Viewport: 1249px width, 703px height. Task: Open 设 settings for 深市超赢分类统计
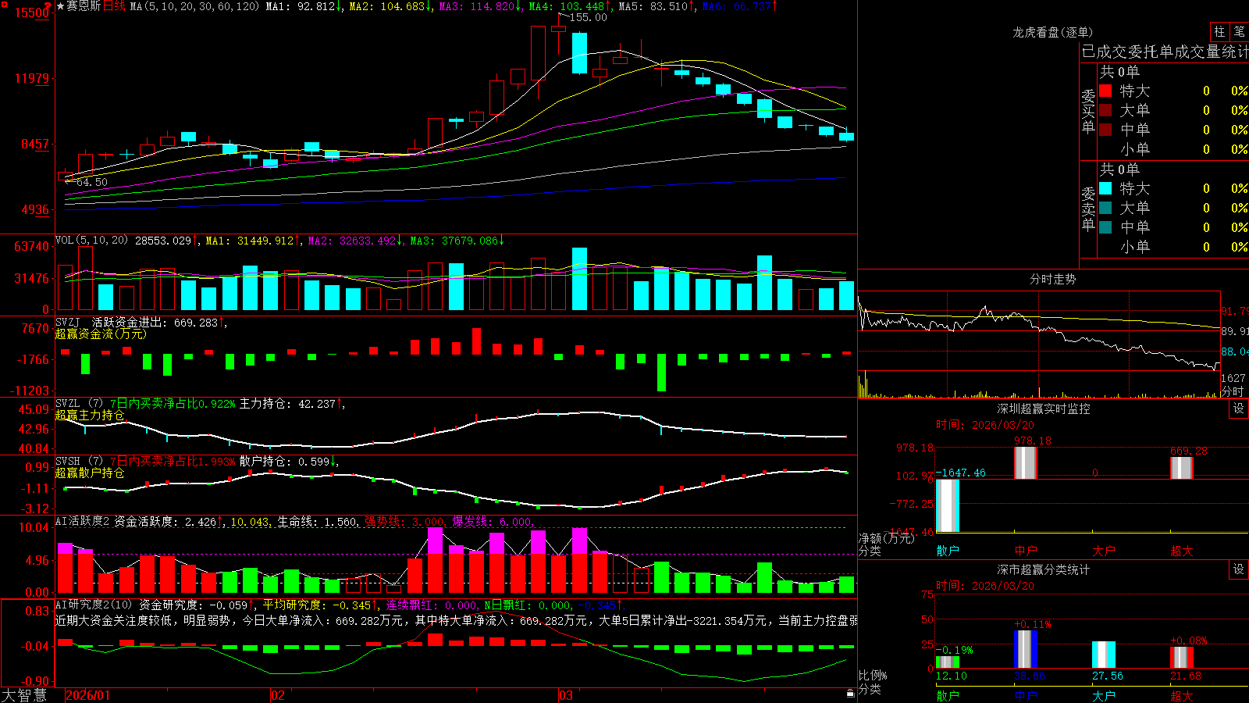point(1239,569)
